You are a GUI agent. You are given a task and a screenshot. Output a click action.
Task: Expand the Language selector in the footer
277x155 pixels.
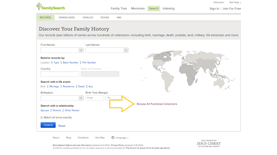coord(122,138)
